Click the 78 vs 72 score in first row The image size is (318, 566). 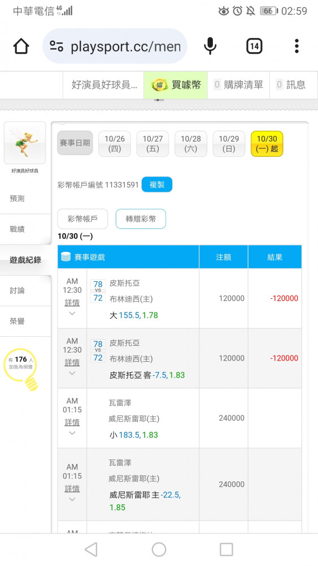98,291
